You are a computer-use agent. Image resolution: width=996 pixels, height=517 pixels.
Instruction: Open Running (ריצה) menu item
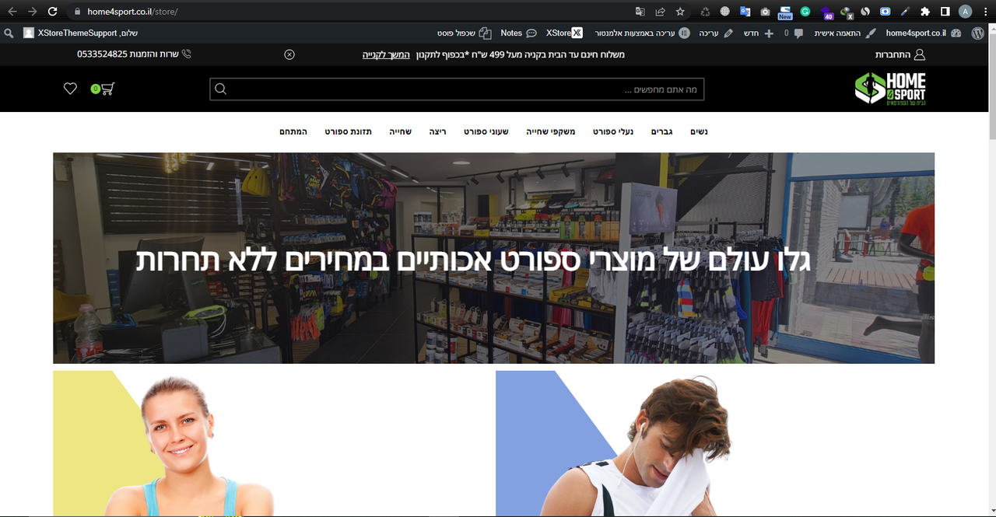tap(437, 131)
